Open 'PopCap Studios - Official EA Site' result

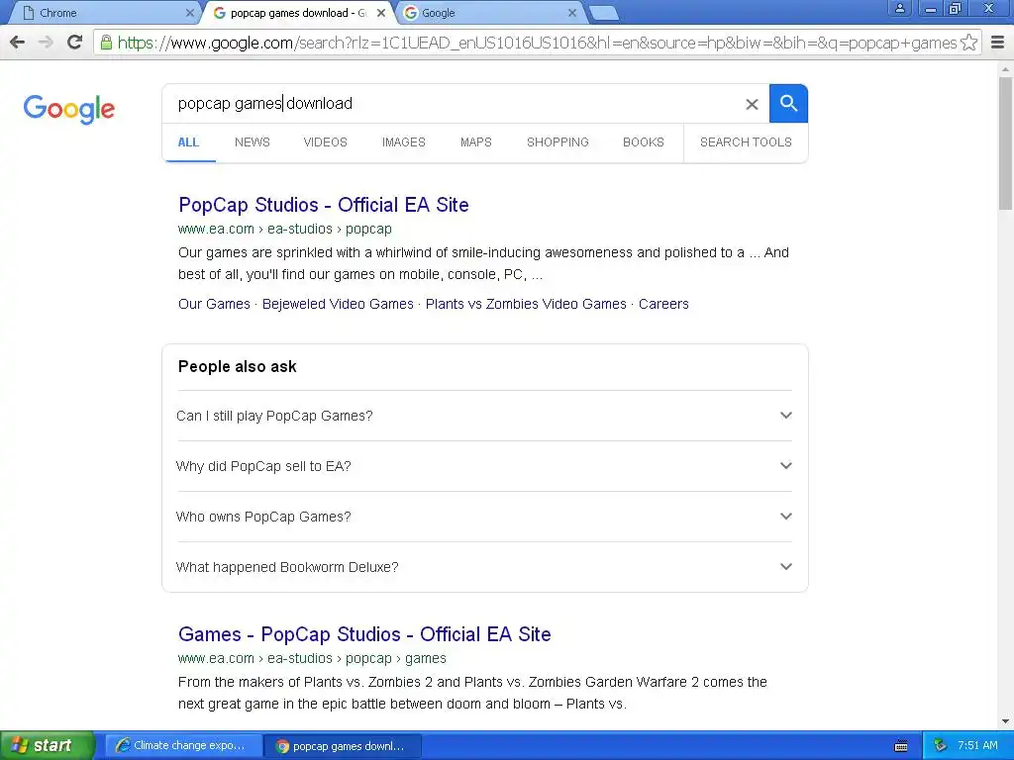(x=324, y=205)
